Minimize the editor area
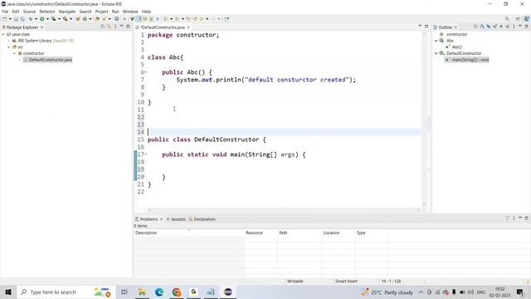The width and height of the screenshot is (531, 299). pyautogui.click(x=420, y=26)
